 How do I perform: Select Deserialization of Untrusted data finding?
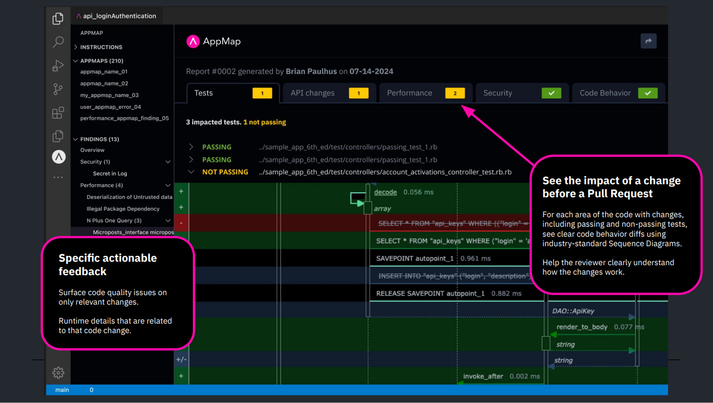(x=130, y=197)
